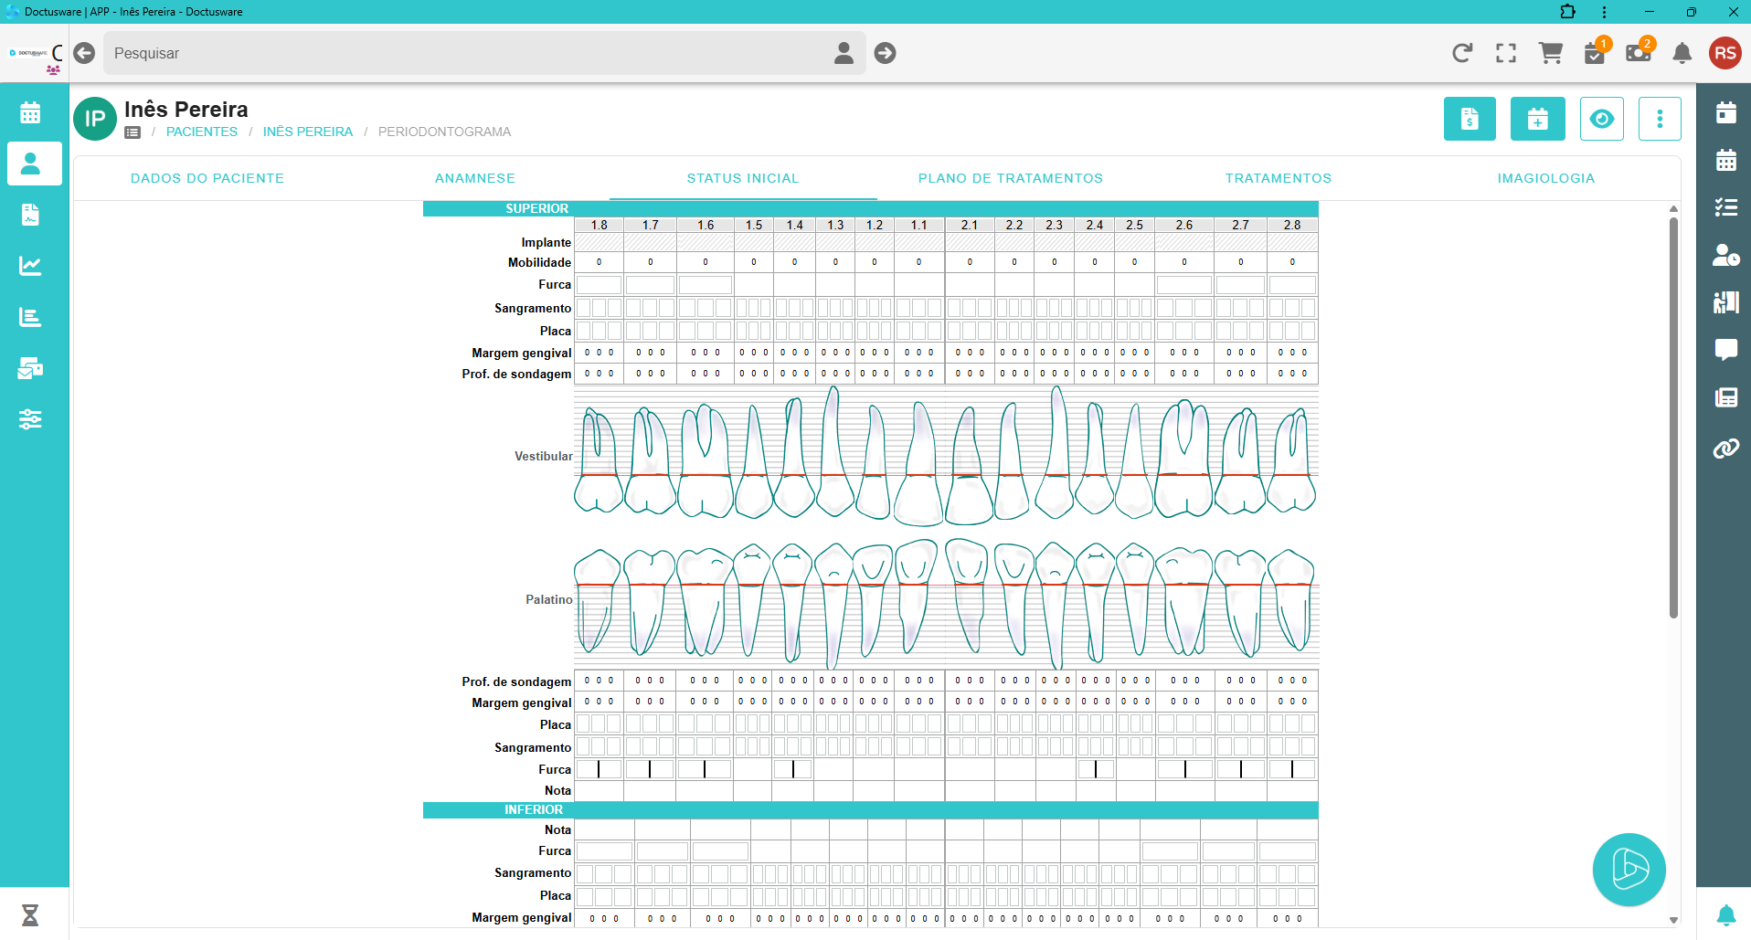Viewport: 1751px width, 940px height.
Task: Click the person icon in search bar
Action: pyautogui.click(x=844, y=53)
